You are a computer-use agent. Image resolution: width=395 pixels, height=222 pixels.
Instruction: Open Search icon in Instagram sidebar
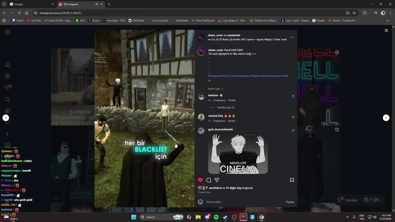[x=7, y=99]
